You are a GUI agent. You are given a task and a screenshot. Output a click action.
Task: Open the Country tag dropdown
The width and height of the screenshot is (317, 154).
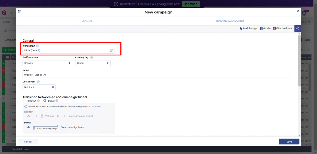(x=93, y=63)
